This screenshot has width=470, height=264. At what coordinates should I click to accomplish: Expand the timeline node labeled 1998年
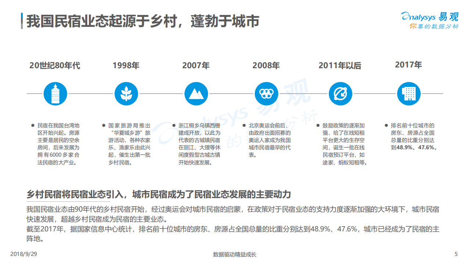pos(126,66)
